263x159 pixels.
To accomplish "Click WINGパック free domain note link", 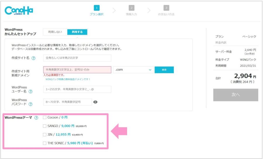I will point(68,79).
